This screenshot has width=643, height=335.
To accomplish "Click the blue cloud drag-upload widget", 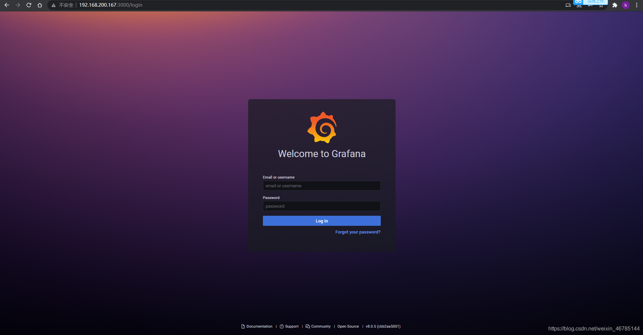I will tap(590, 2).
